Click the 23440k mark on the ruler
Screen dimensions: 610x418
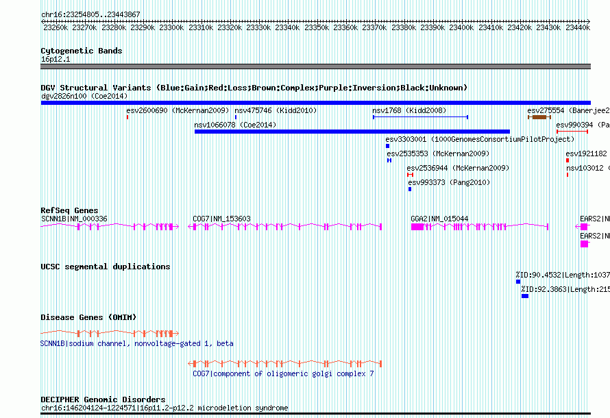point(578,27)
